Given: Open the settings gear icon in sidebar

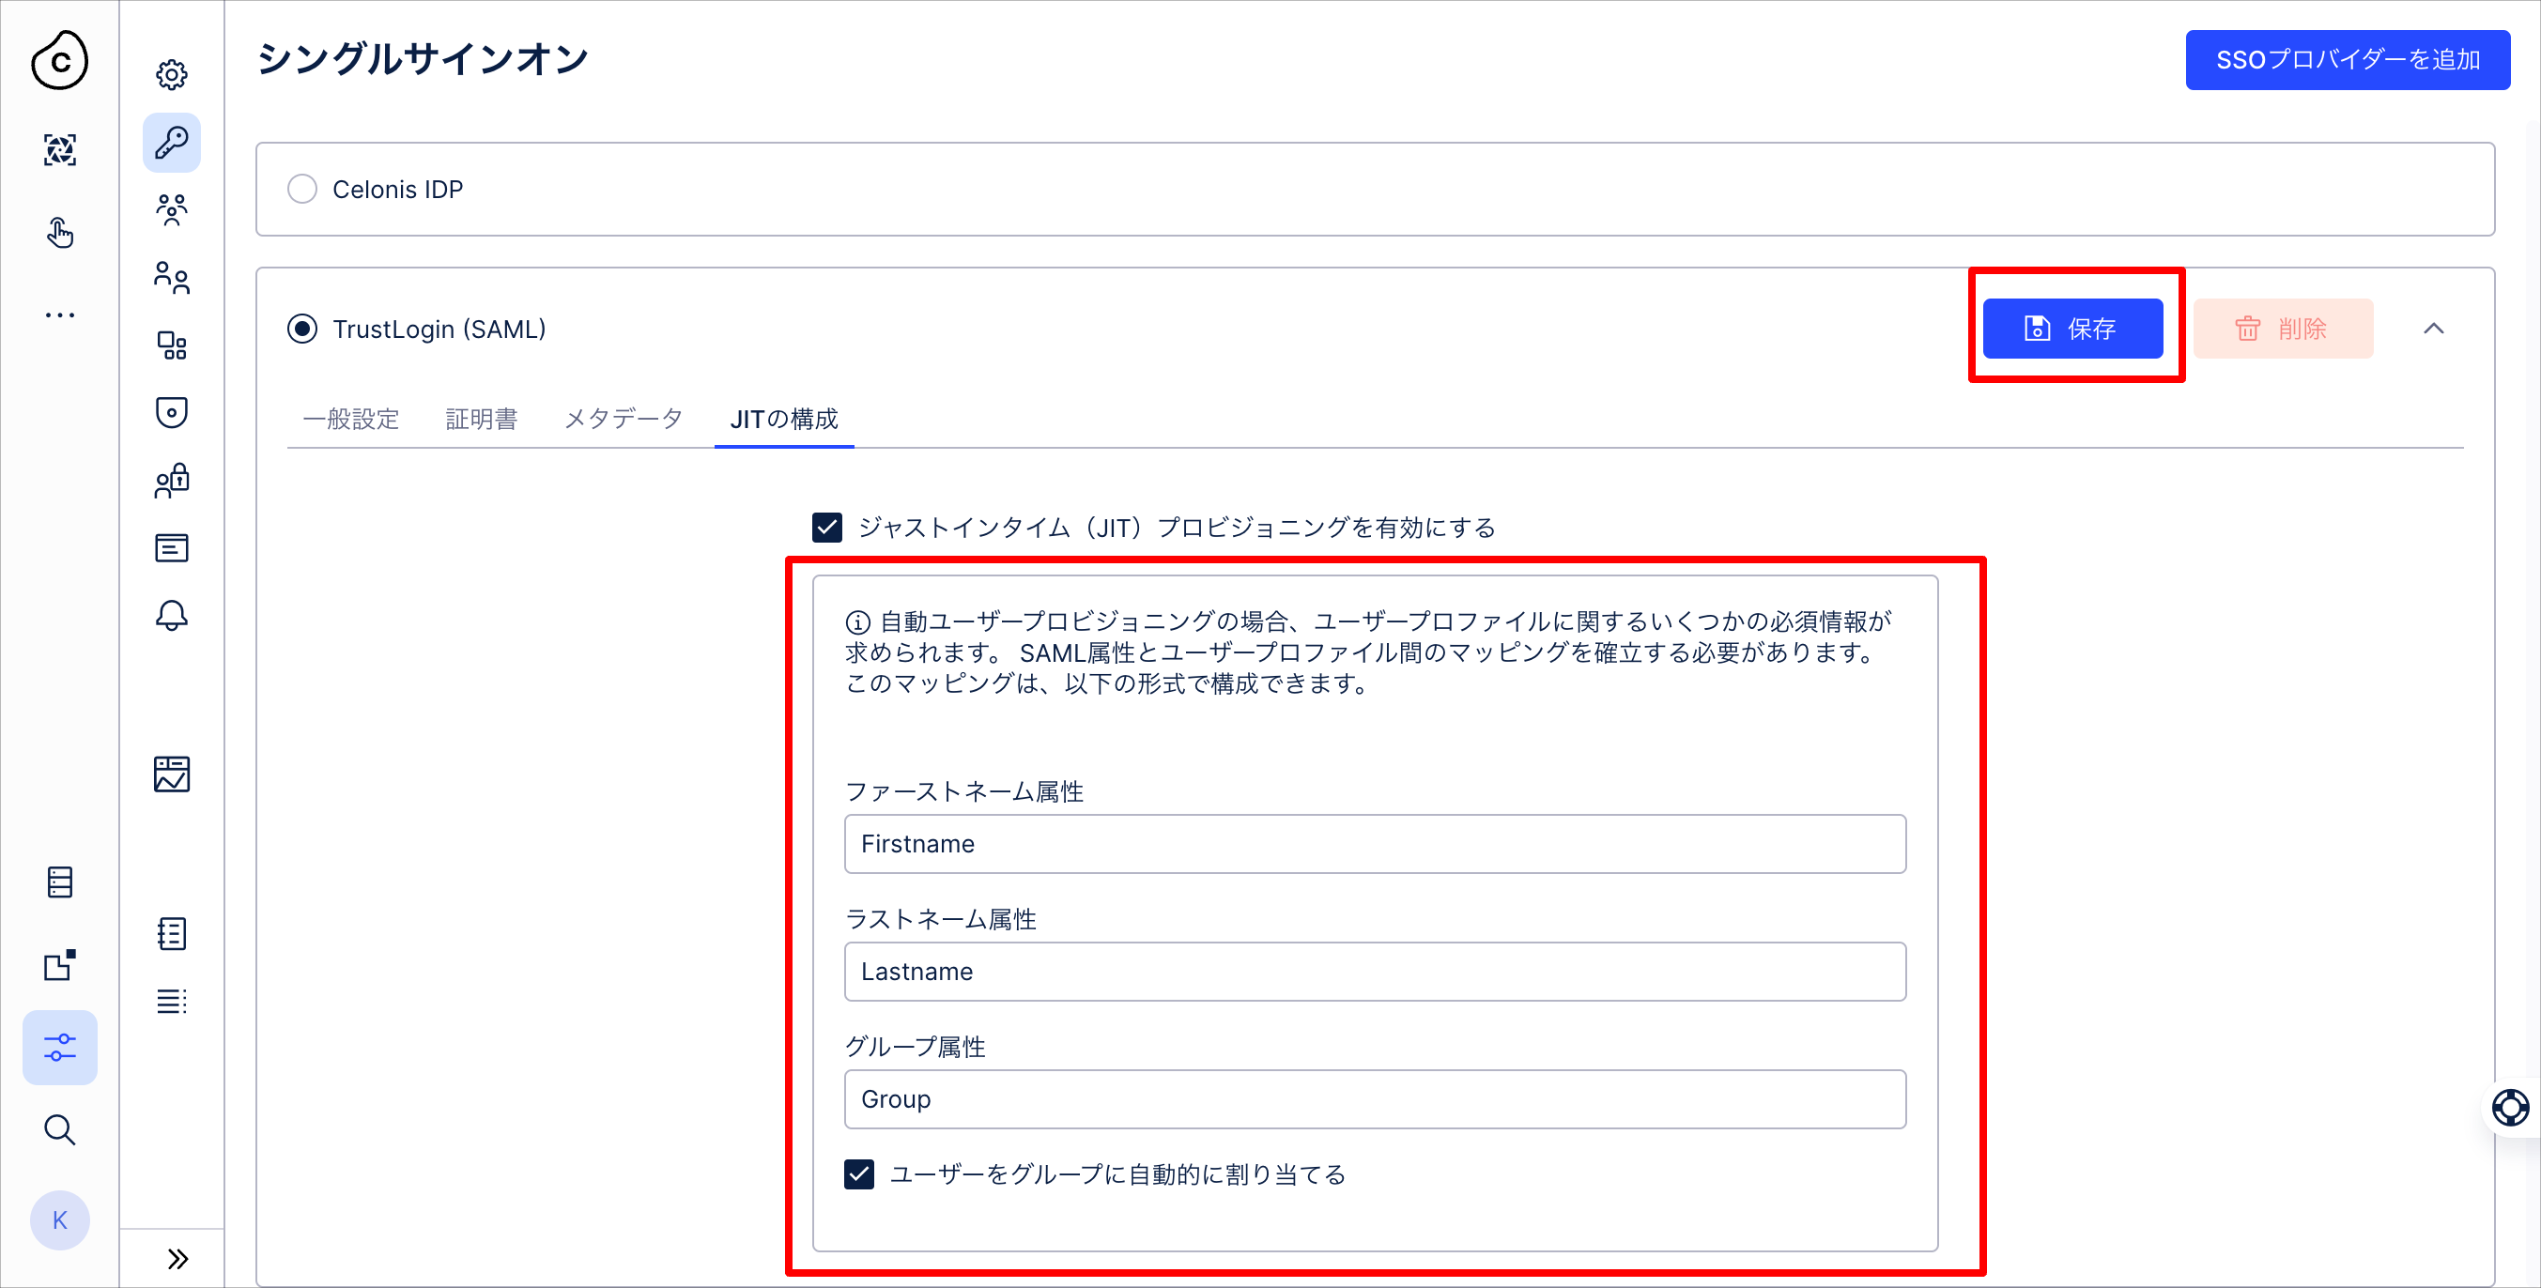Looking at the screenshot, I should coord(172,75).
